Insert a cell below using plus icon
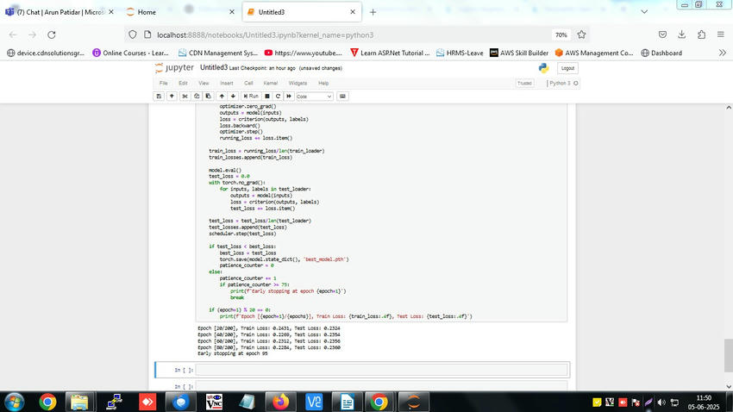Viewport: 733px width, 412px height. click(x=172, y=97)
